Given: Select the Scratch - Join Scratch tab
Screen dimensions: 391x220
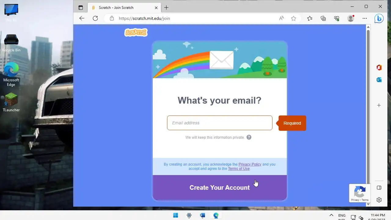Looking at the screenshot, I should (x=124, y=8).
